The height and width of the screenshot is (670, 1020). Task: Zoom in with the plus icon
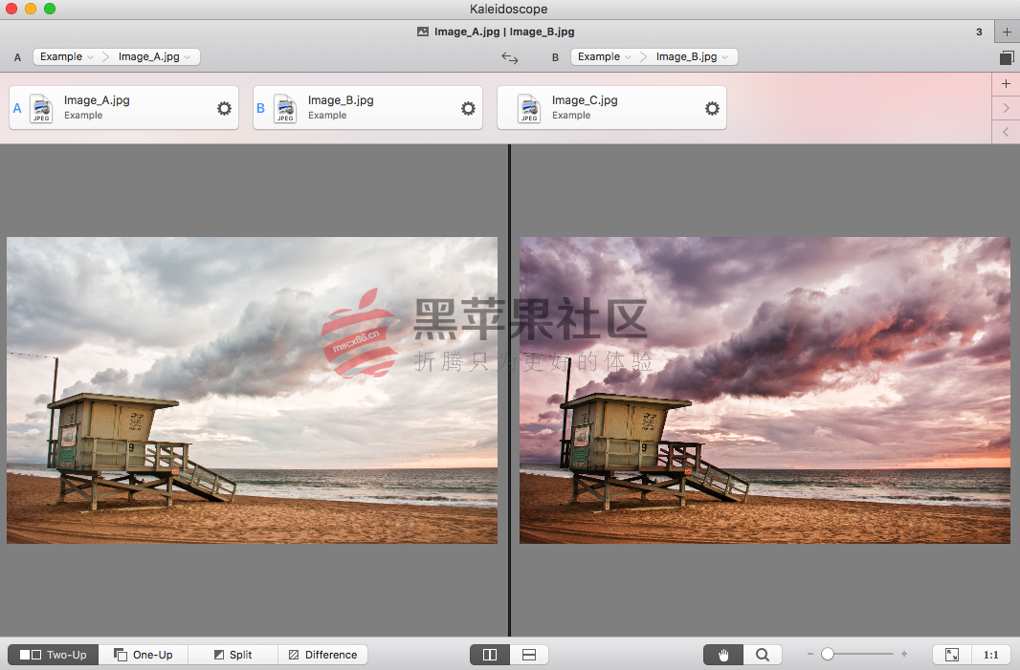point(904,654)
